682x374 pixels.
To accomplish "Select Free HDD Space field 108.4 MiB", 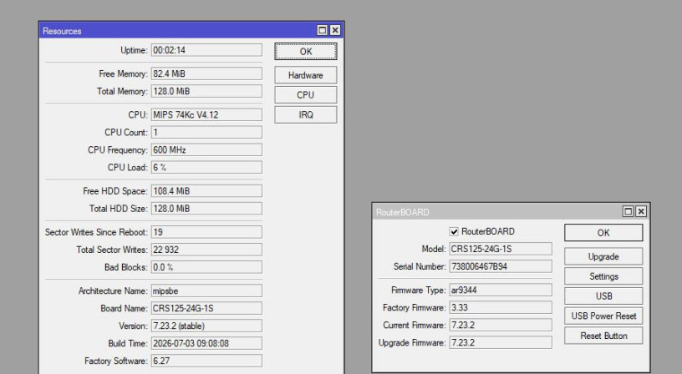I will 206,190.
